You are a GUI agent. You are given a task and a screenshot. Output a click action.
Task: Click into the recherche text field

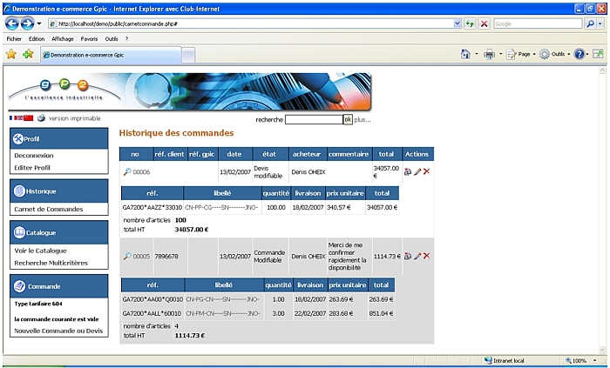pos(313,119)
